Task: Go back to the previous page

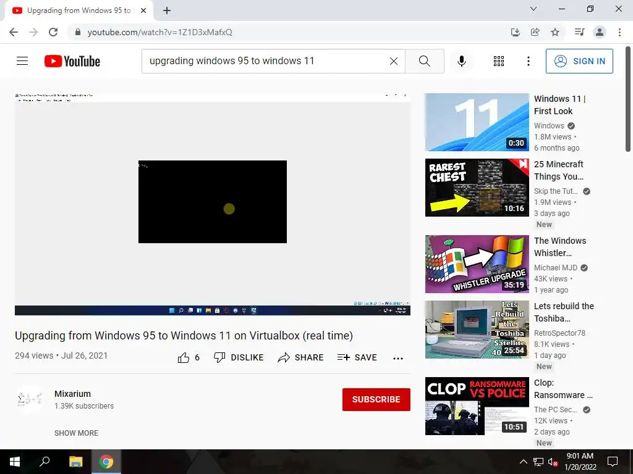Action: pyautogui.click(x=14, y=32)
